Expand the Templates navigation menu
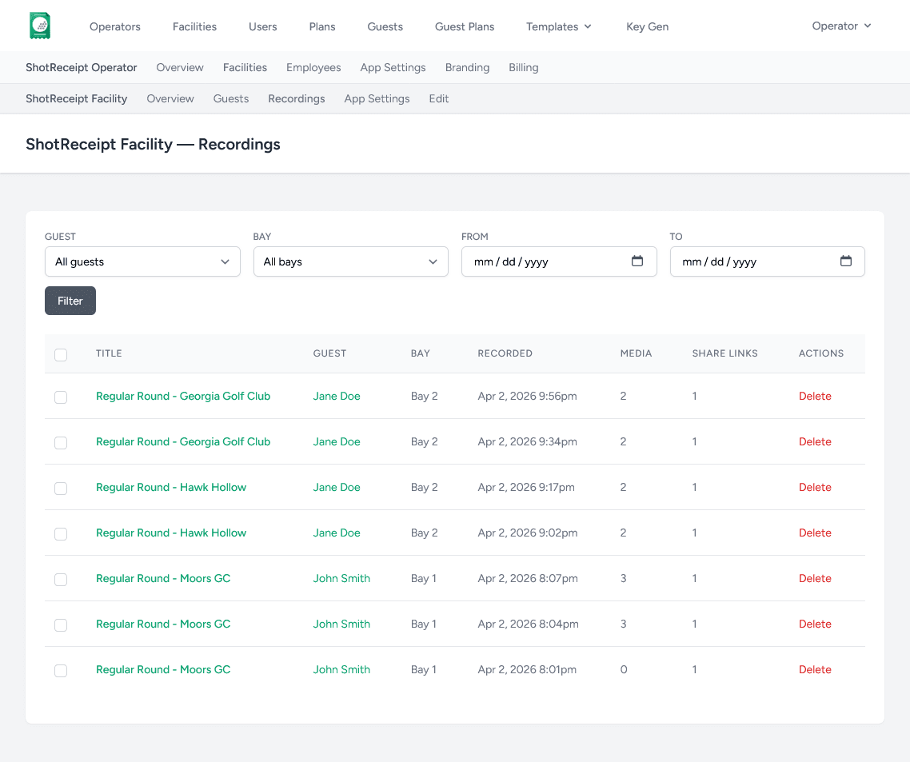 point(558,26)
